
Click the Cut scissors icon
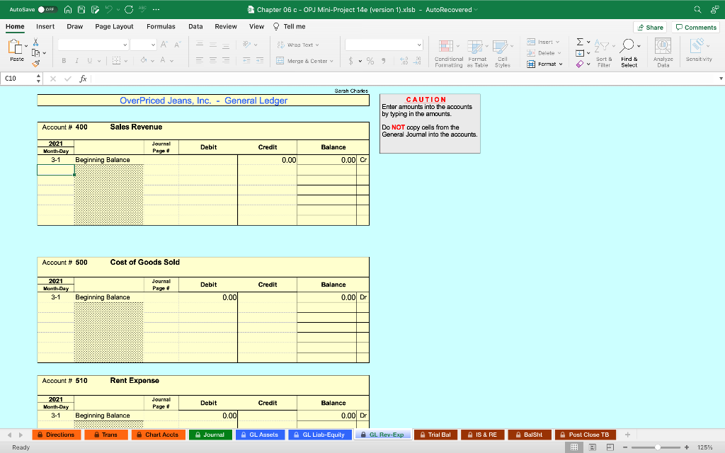click(x=35, y=42)
